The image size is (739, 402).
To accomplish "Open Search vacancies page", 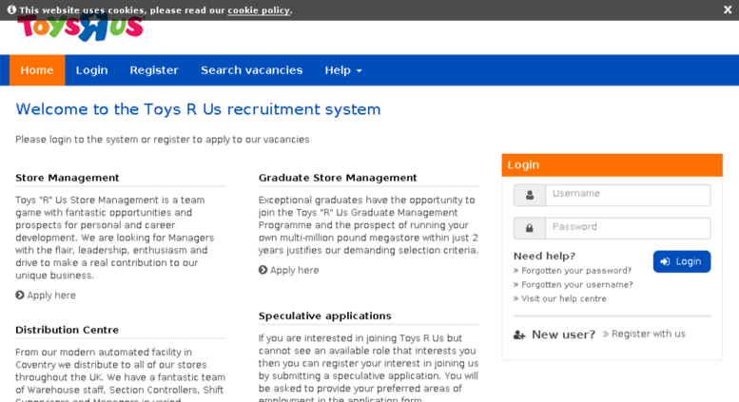I will (252, 70).
